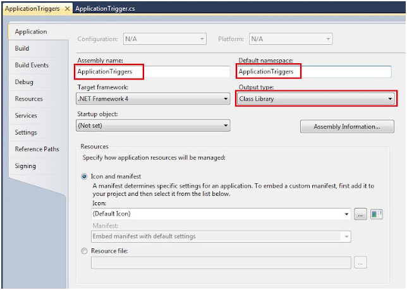Select the Resource file radio button
This screenshot has width=407, height=290.
point(85,250)
